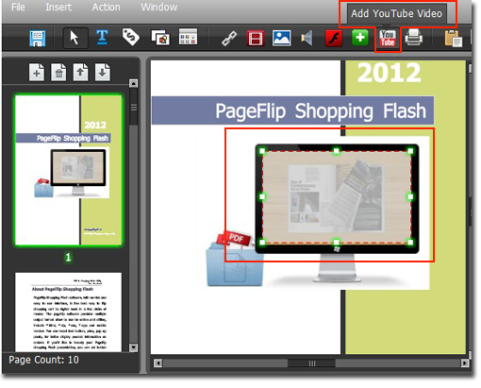Click the 2012 heading on page
This screenshot has width=481, height=388.
coord(389,73)
